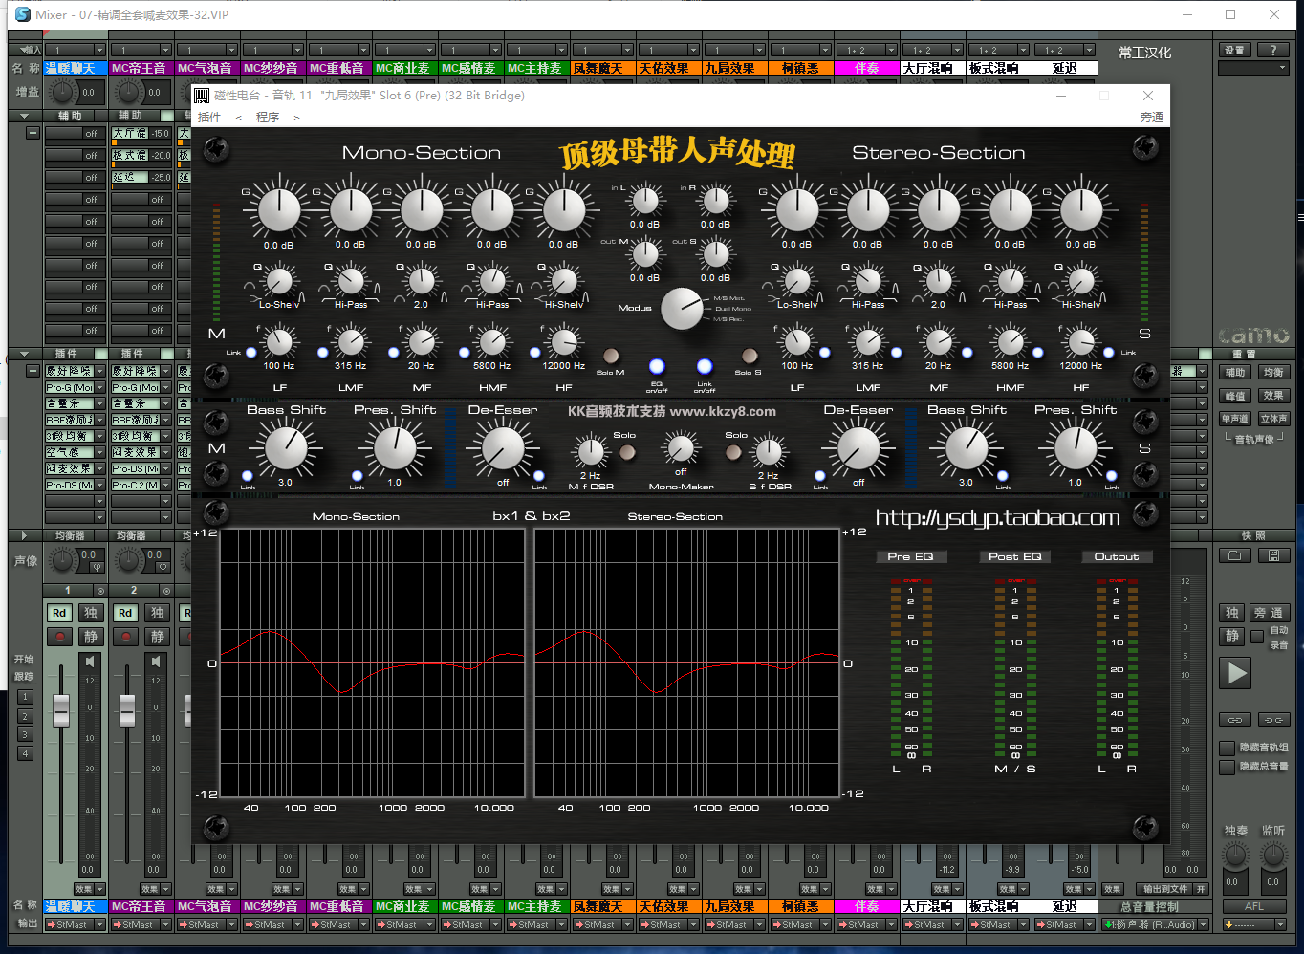
Task: Toggle the 自动录音 checkbox
Action: click(1257, 637)
